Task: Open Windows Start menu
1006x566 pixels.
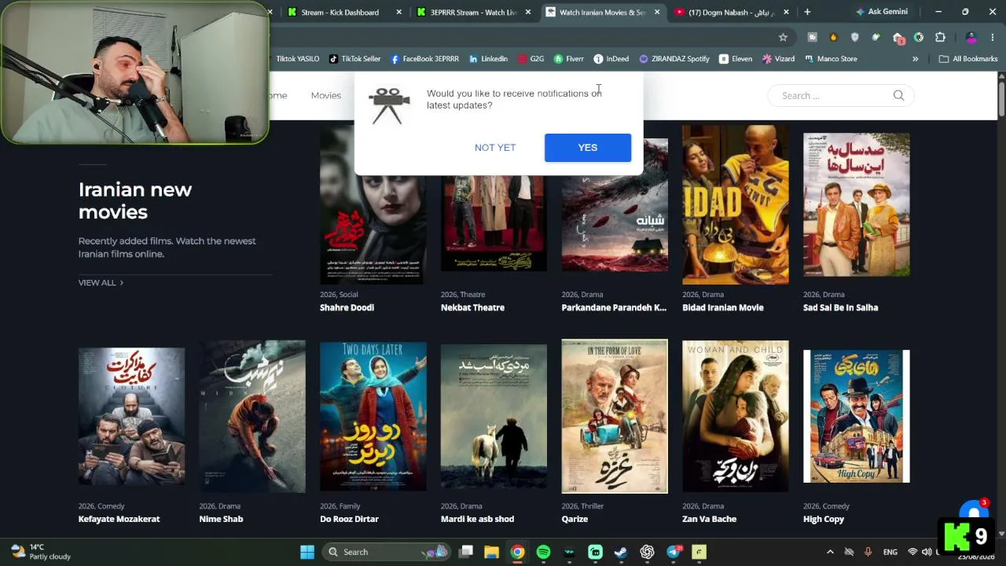Action: pyautogui.click(x=307, y=552)
